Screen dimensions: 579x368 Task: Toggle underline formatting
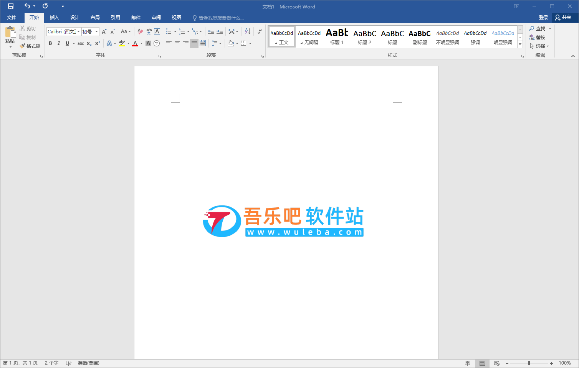tap(67, 43)
